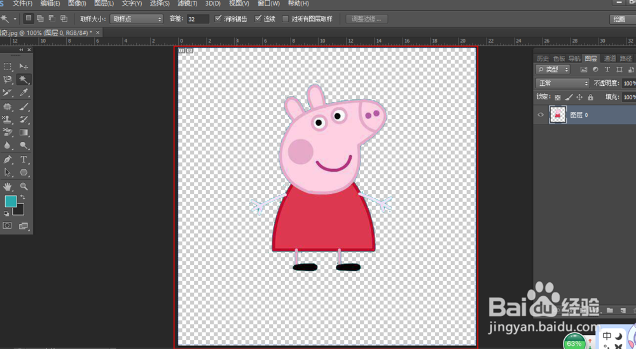Toggle lock position
The image size is (636, 349).
click(579, 97)
